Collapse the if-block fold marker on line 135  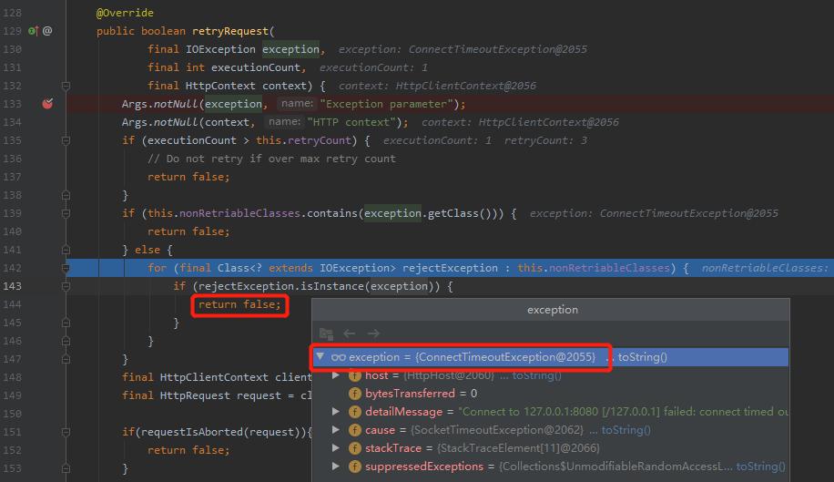point(66,140)
